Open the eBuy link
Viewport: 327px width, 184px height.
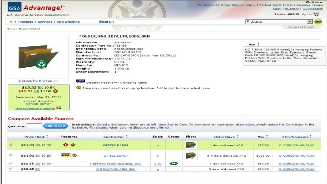point(277,9)
